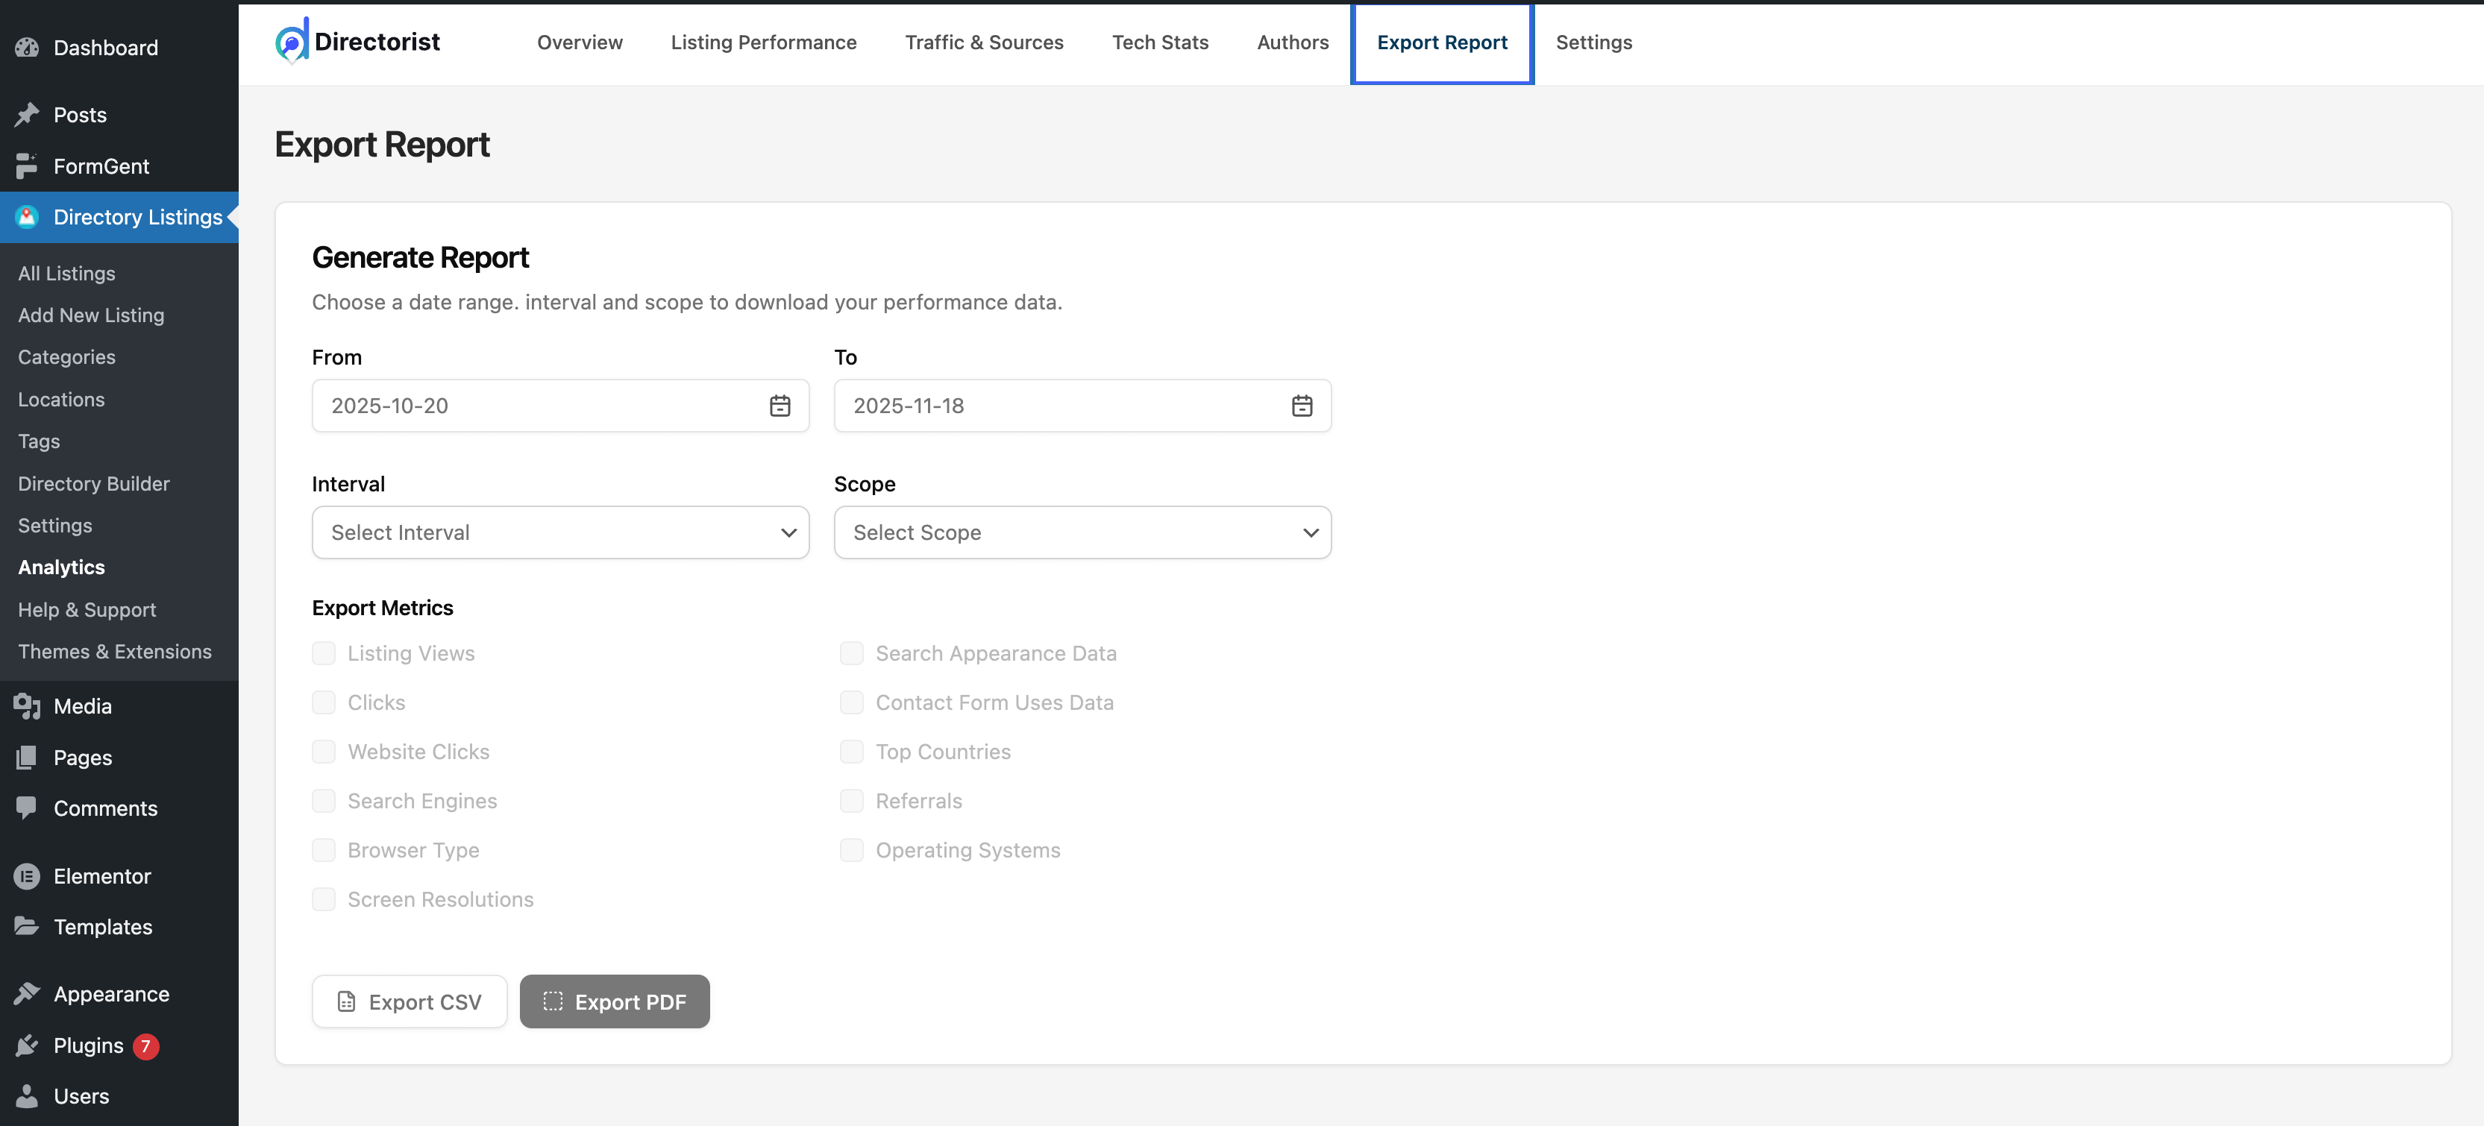Click the Plugins plug icon
The height and width of the screenshot is (1126, 2484).
[27, 1045]
